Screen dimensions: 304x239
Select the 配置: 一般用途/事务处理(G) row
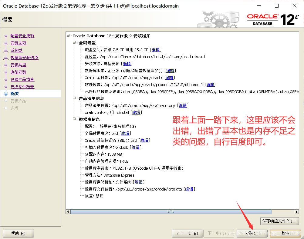(110, 127)
